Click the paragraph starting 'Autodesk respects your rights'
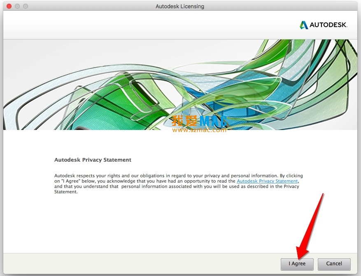 pyautogui.click(x=179, y=184)
